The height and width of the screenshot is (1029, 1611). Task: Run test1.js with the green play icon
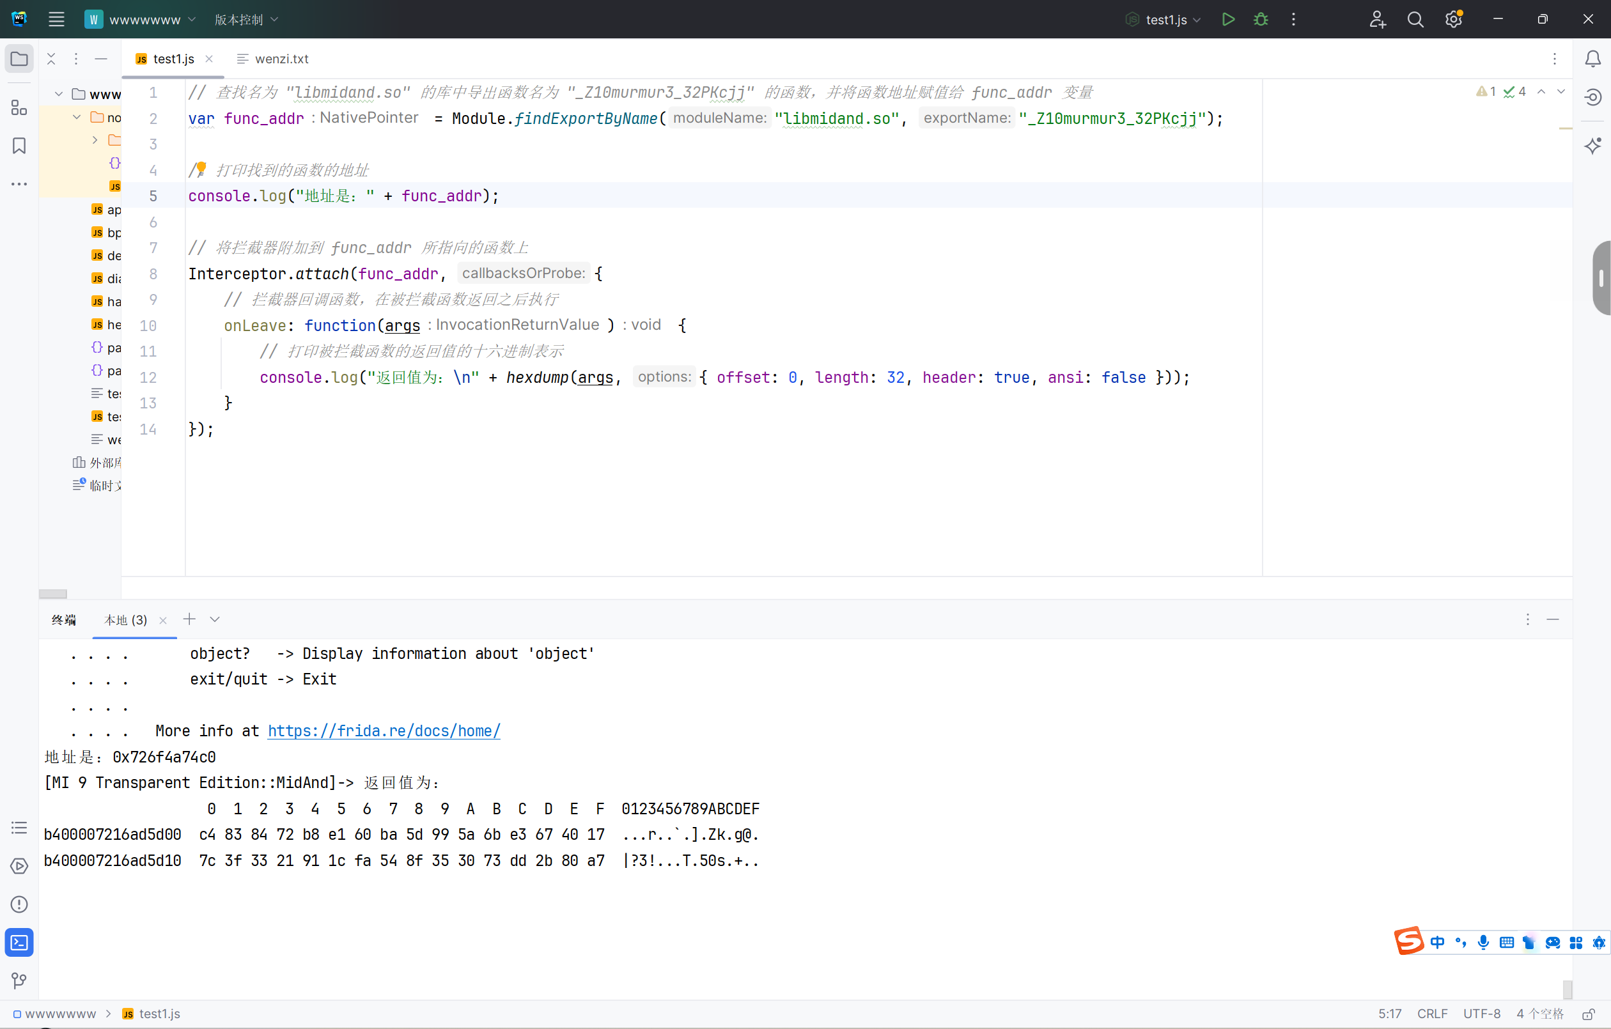coord(1227,19)
